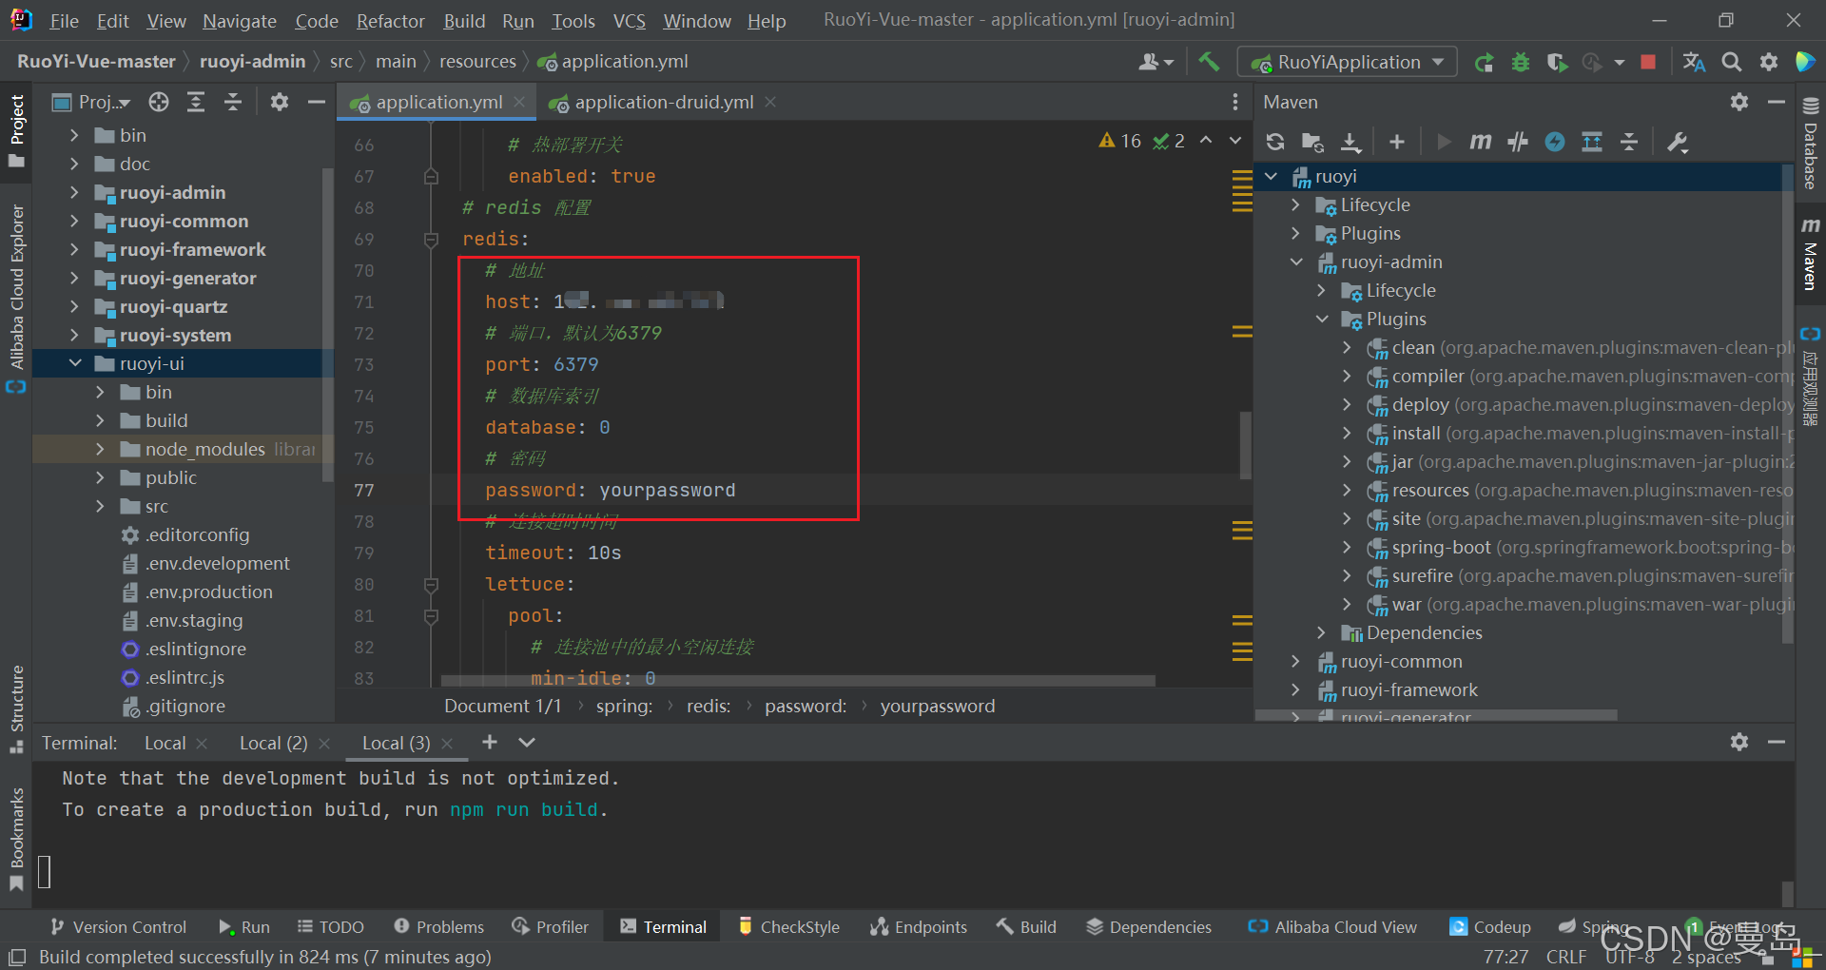Image resolution: width=1826 pixels, height=970 pixels.
Task: Open the Endpoints tool window
Action: pos(919,927)
